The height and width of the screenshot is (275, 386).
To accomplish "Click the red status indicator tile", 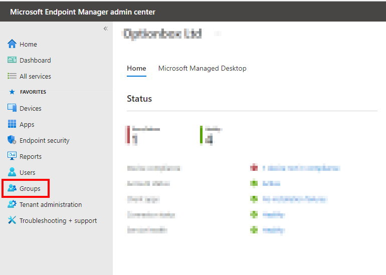I will click(143, 135).
